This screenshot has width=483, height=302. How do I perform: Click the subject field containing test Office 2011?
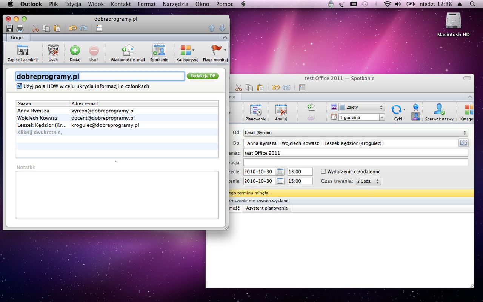[355, 153]
